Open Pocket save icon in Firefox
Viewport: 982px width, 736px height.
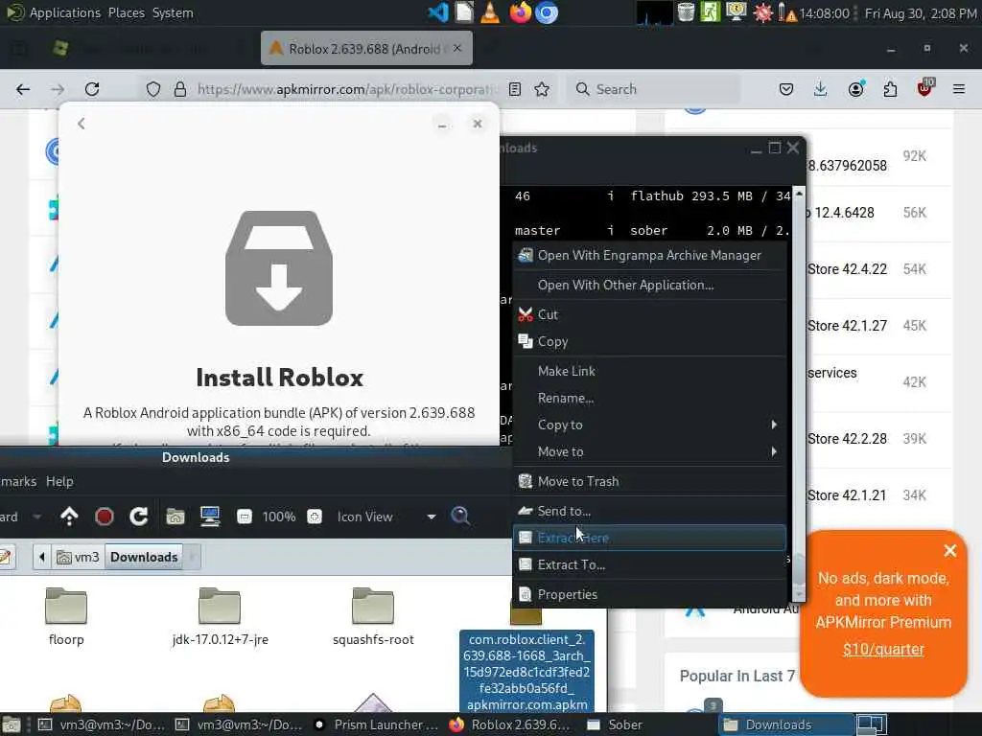[x=786, y=89]
